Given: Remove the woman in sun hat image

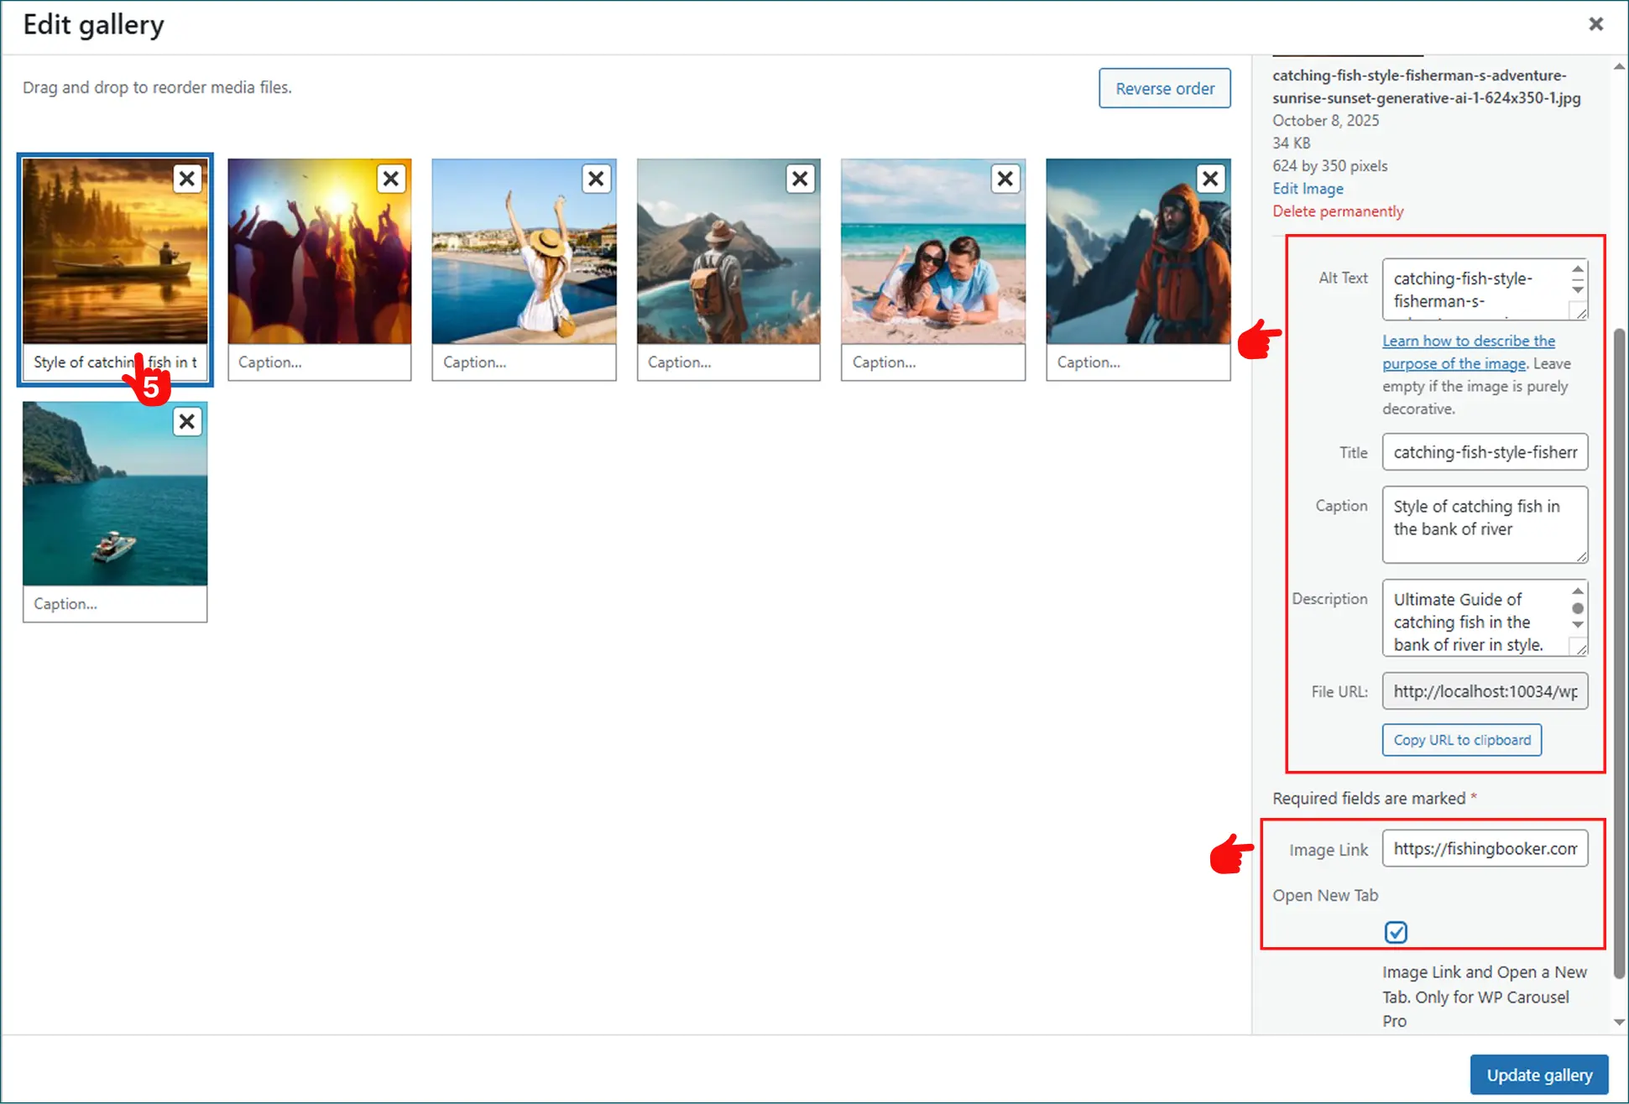Looking at the screenshot, I should (596, 179).
